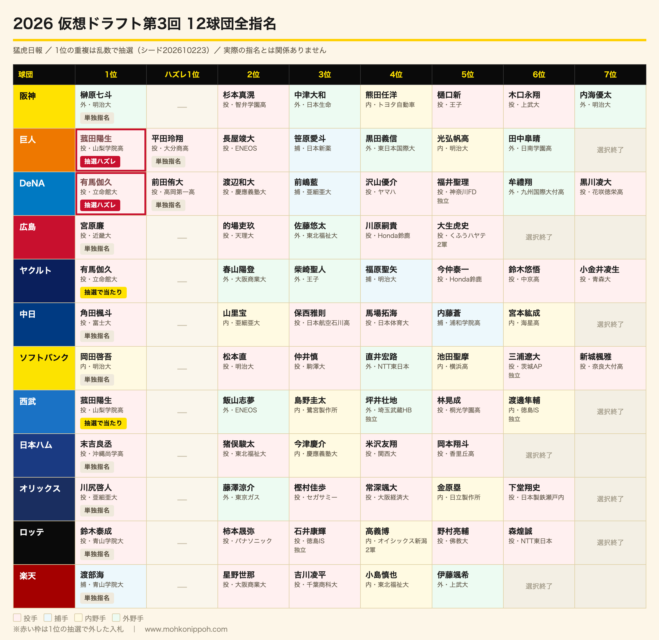Click 単独指名 badge under 前田侑大
The height and width of the screenshot is (640, 659).
[168, 205]
